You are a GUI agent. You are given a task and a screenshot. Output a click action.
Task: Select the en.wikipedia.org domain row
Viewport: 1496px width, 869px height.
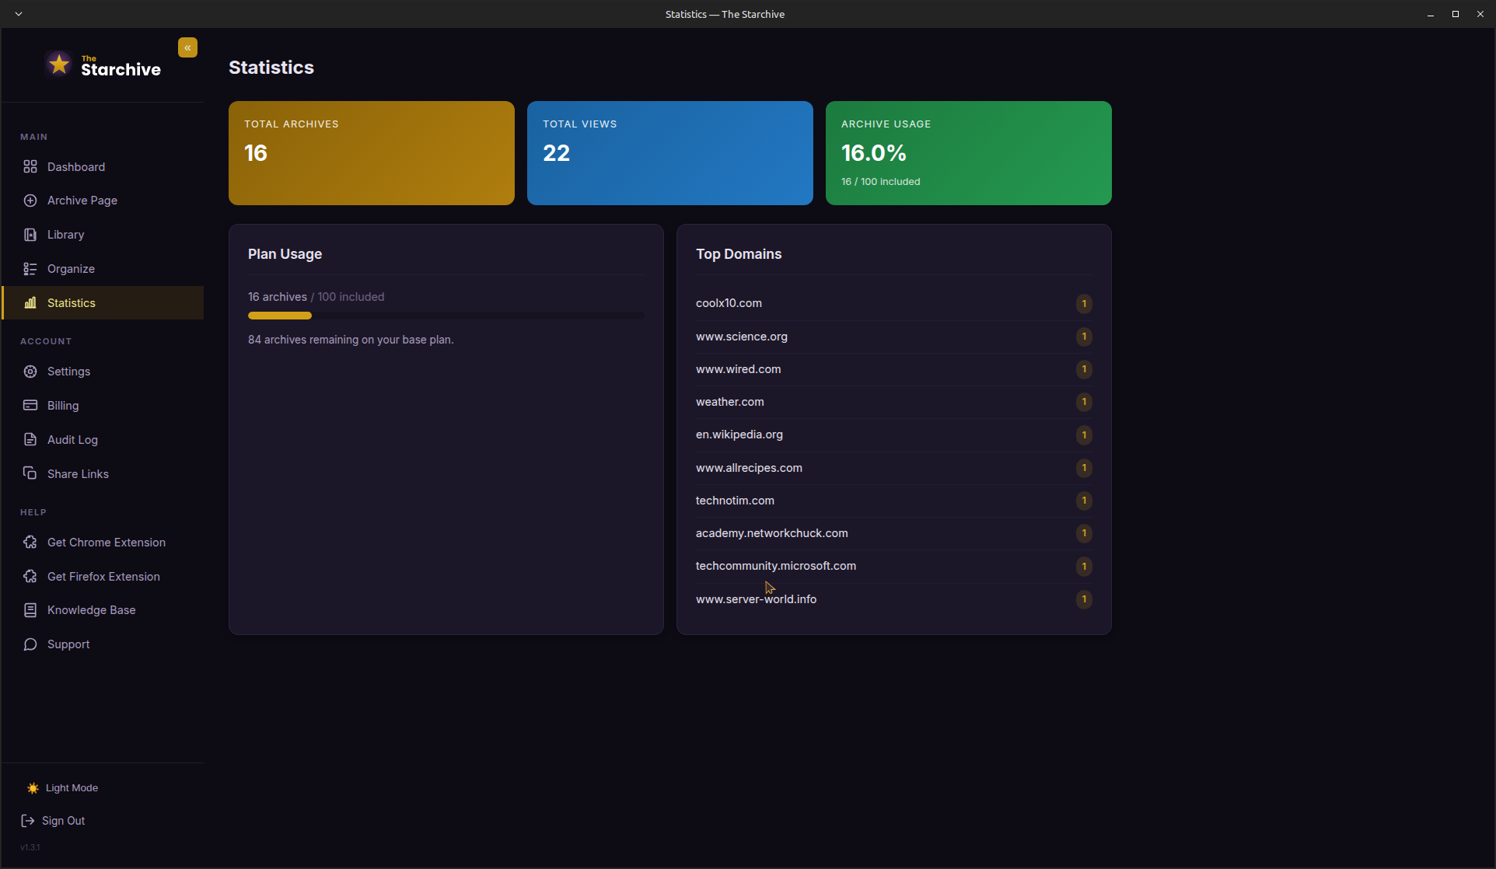(894, 434)
